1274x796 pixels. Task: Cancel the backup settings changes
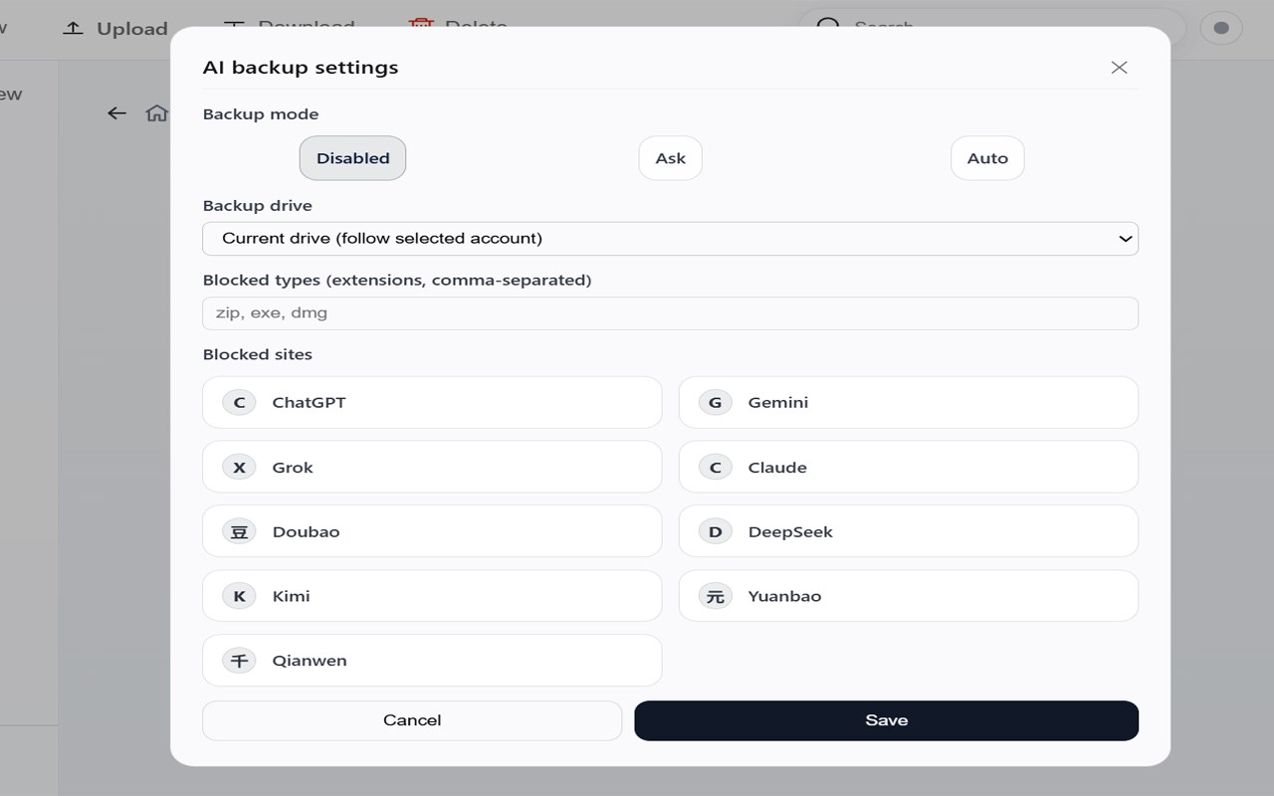[x=412, y=720]
